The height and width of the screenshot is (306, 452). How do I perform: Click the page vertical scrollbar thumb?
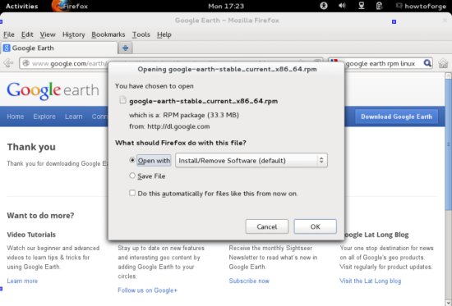point(448,144)
